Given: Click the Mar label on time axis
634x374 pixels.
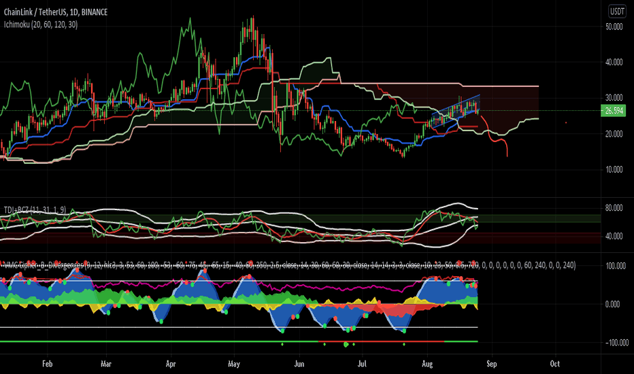Looking at the screenshot, I should click(x=105, y=364).
